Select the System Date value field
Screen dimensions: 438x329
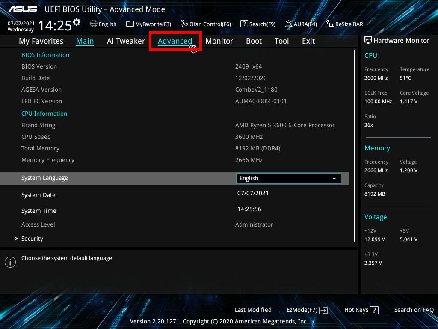coord(253,193)
